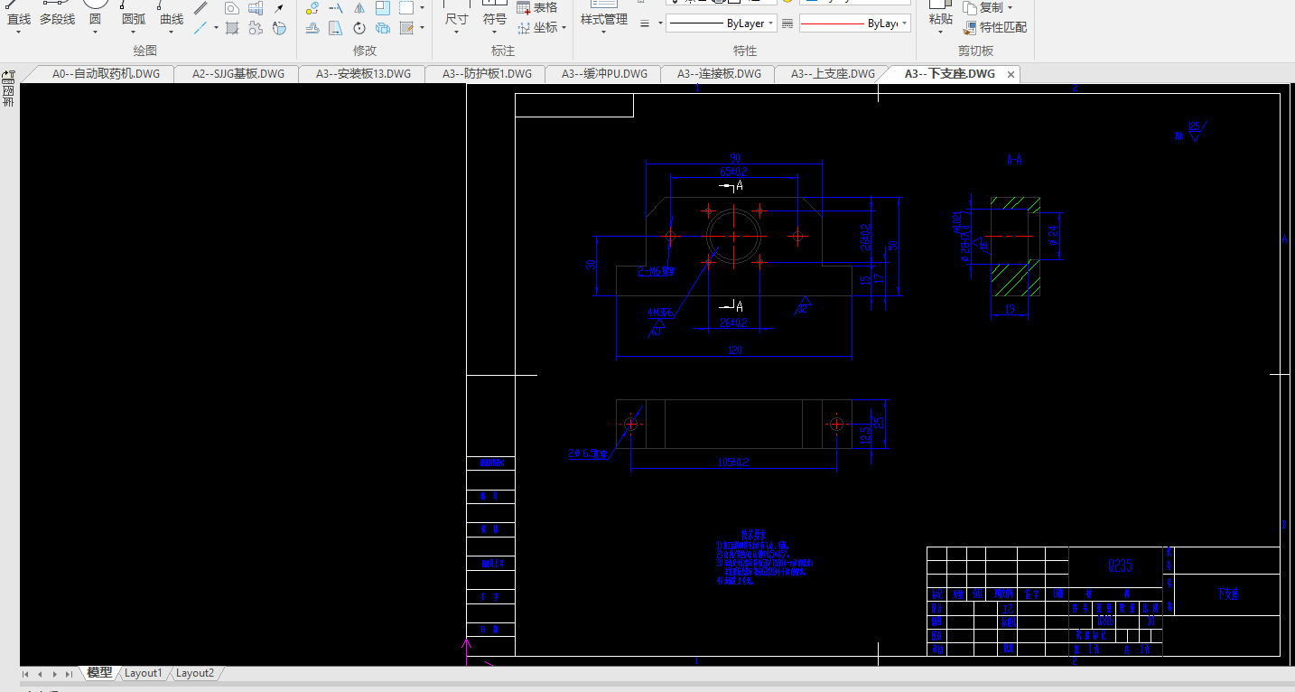Click the hatch pattern icon in 绘图 panel
Screen dimensions: 1295x692
tap(232, 28)
